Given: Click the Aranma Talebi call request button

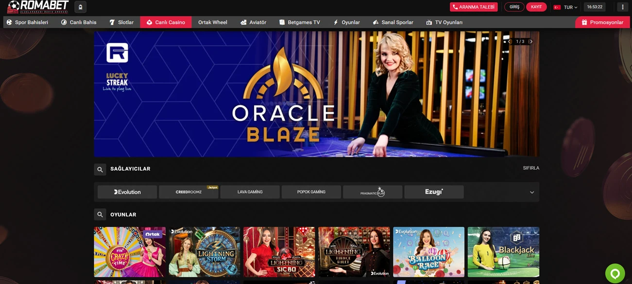Looking at the screenshot, I should (474, 7).
